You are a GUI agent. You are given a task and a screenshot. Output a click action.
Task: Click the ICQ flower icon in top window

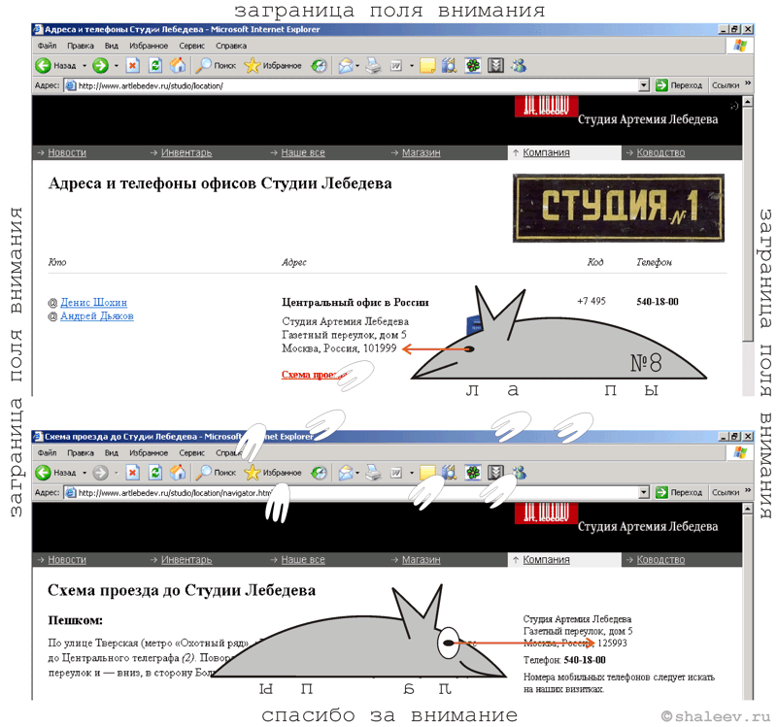click(x=473, y=65)
